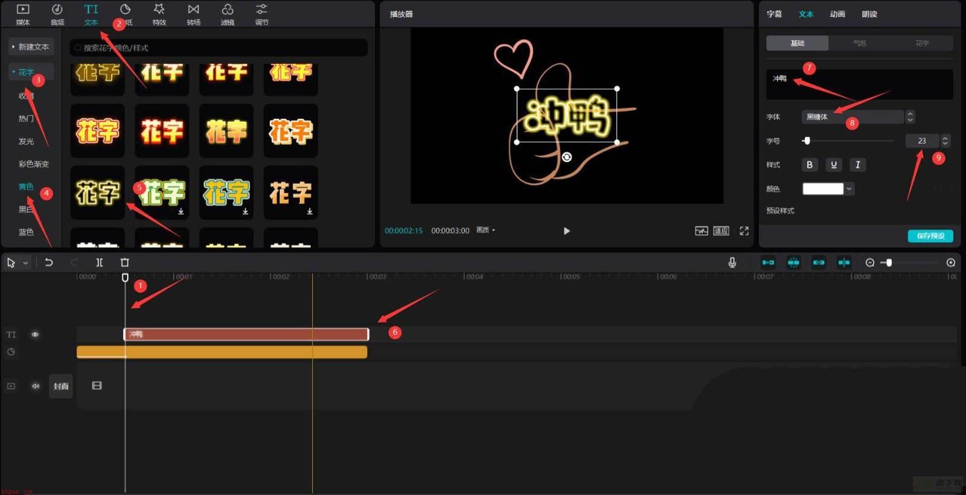Viewport: 966px width, 495px height.
Task: Click the zoom out timeline icon
Action: point(869,263)
